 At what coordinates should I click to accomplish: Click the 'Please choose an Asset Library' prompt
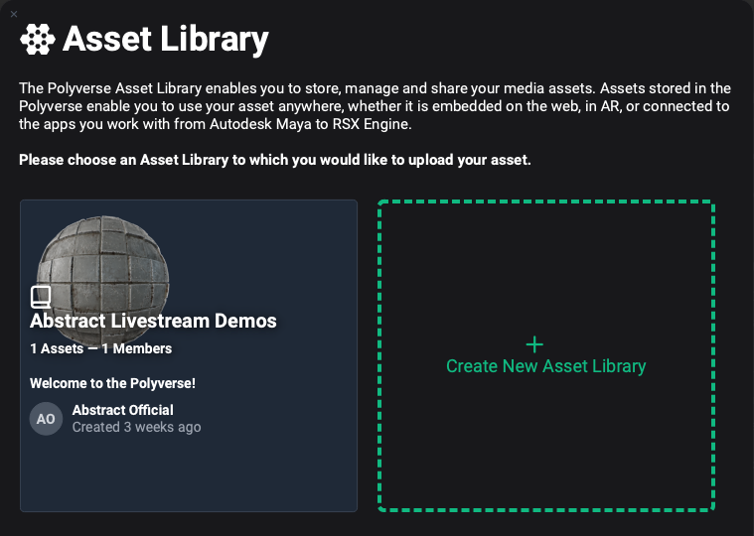[x=275, y=160]
